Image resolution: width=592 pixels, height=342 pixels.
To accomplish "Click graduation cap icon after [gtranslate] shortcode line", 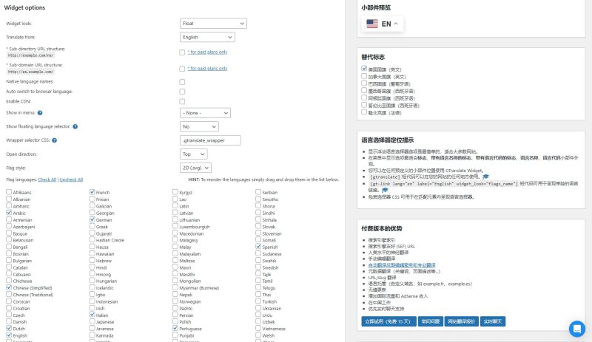I will (486, 176).
